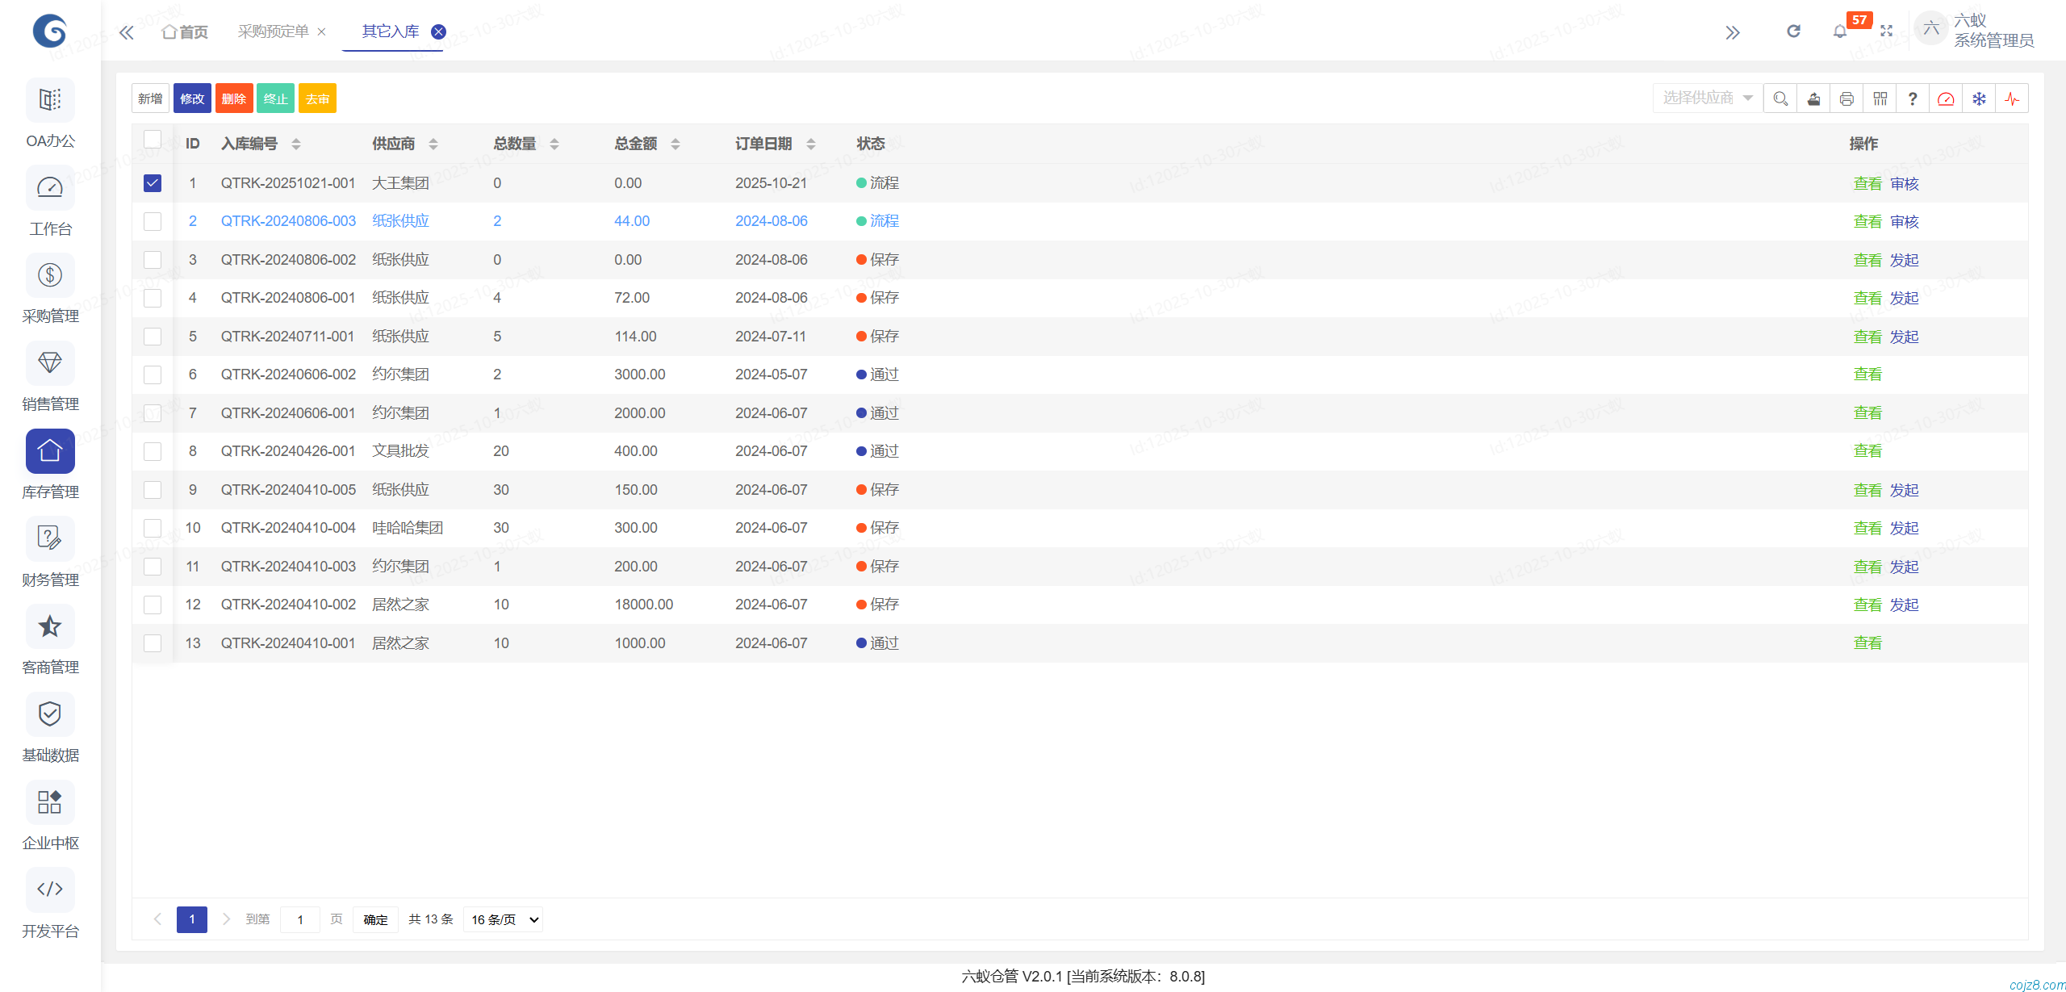2066x992 pixels.
Task: Go to the 首页 home tab
Action: [x=186, y=31]
